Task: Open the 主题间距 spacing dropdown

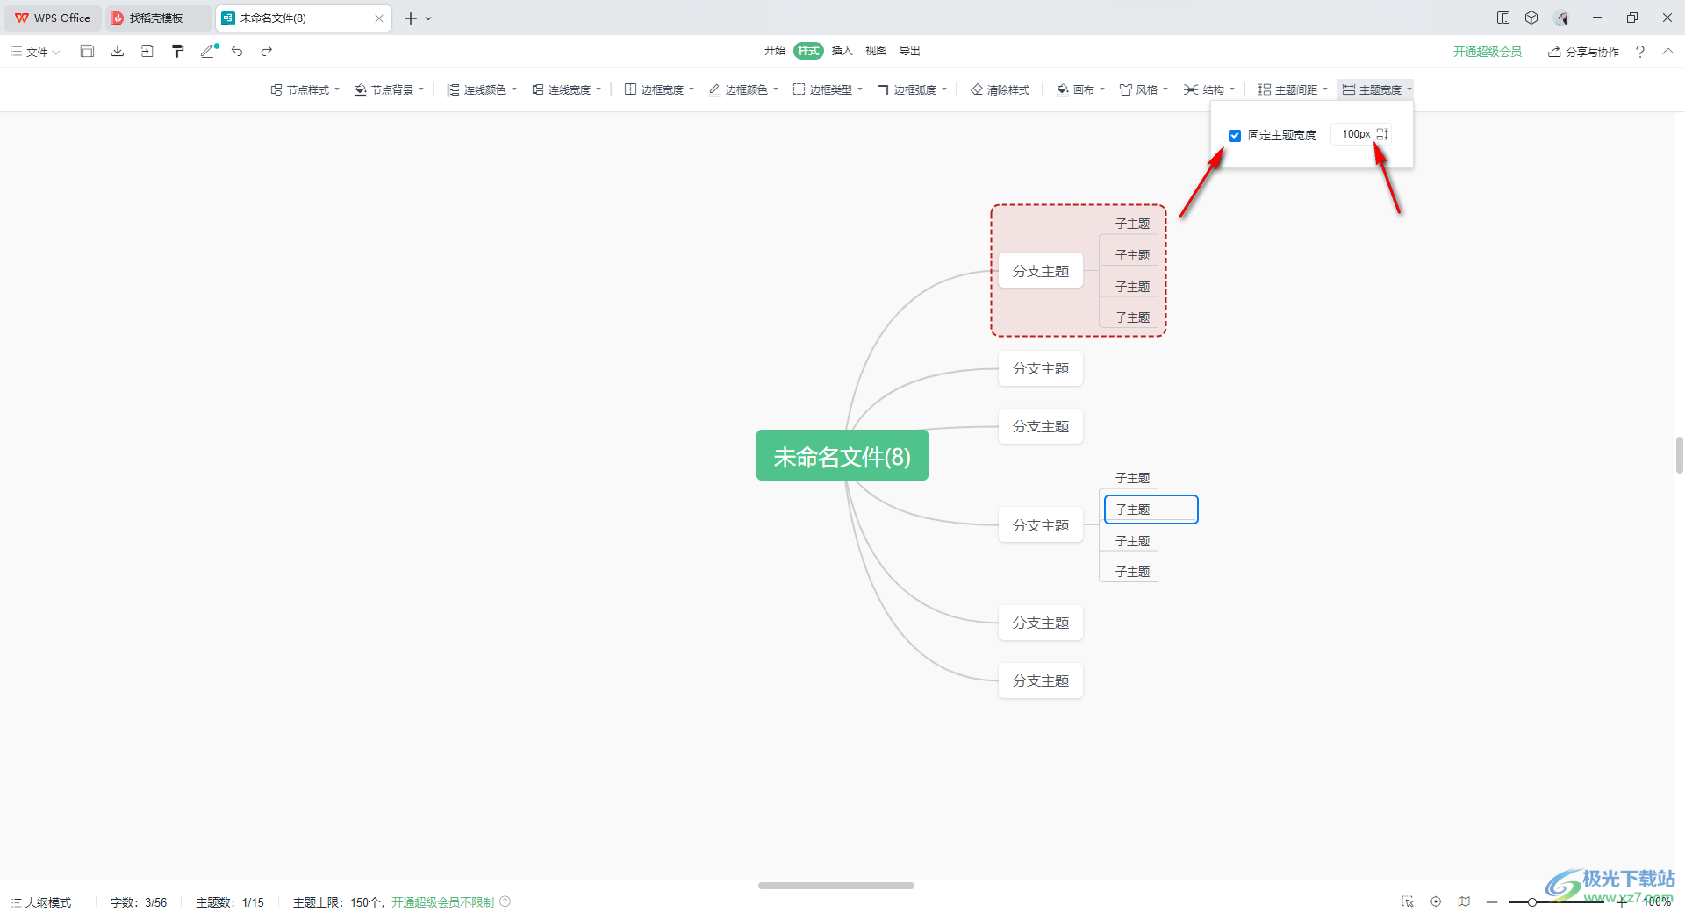Action: pyautogui.click(x=1293, y=89)
